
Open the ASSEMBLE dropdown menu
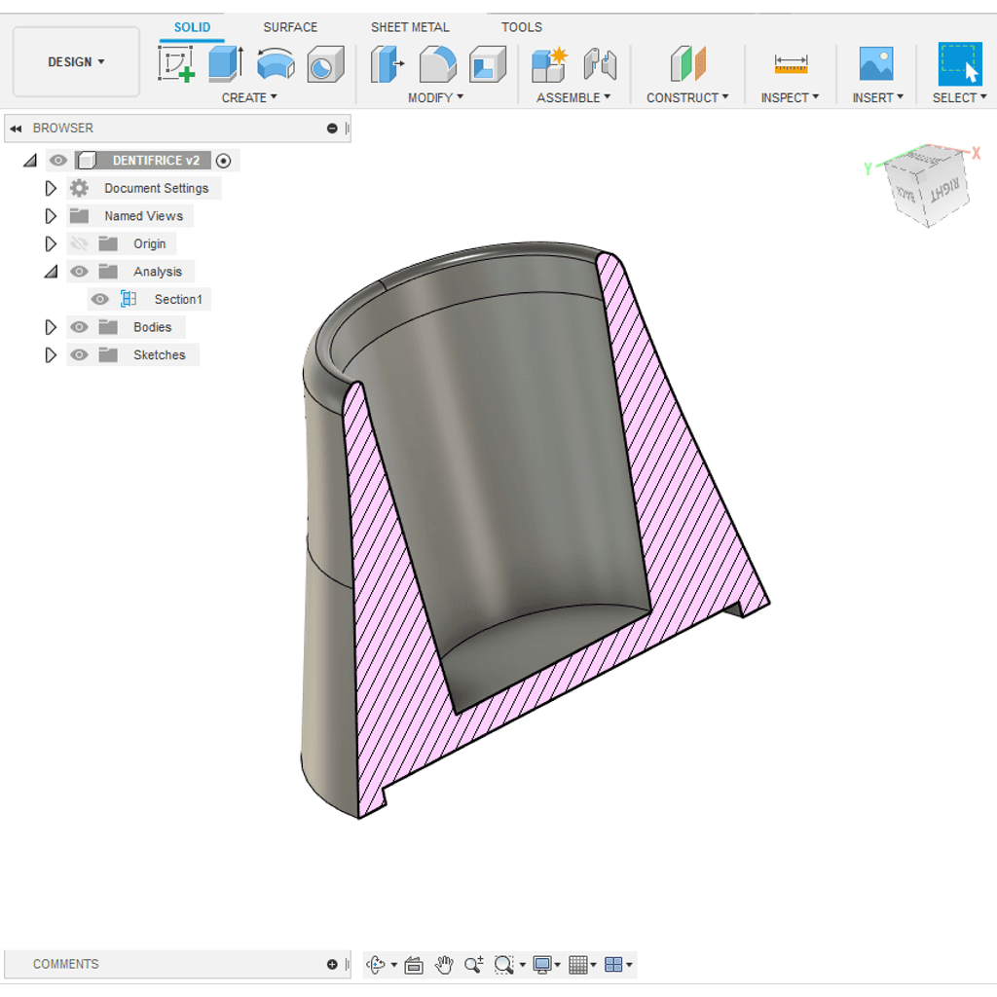573,97
